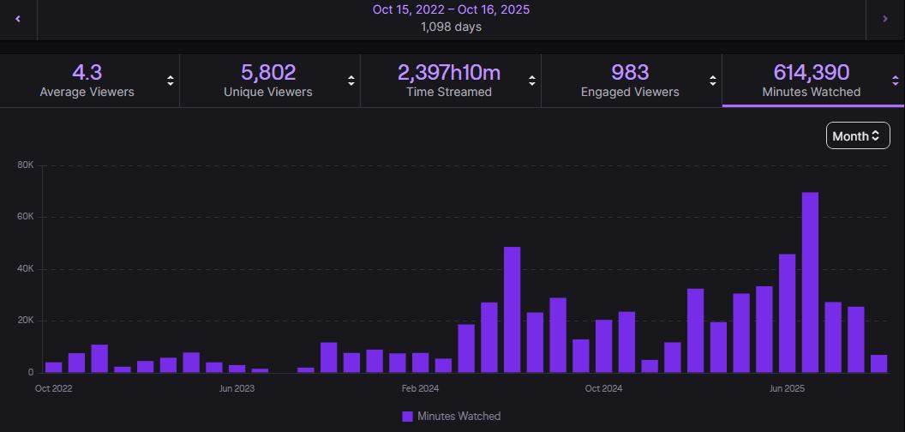Click the first bar above Oct 2022
Screen dimensions: 905x432
pyautogui.click(x=54, y=368)
